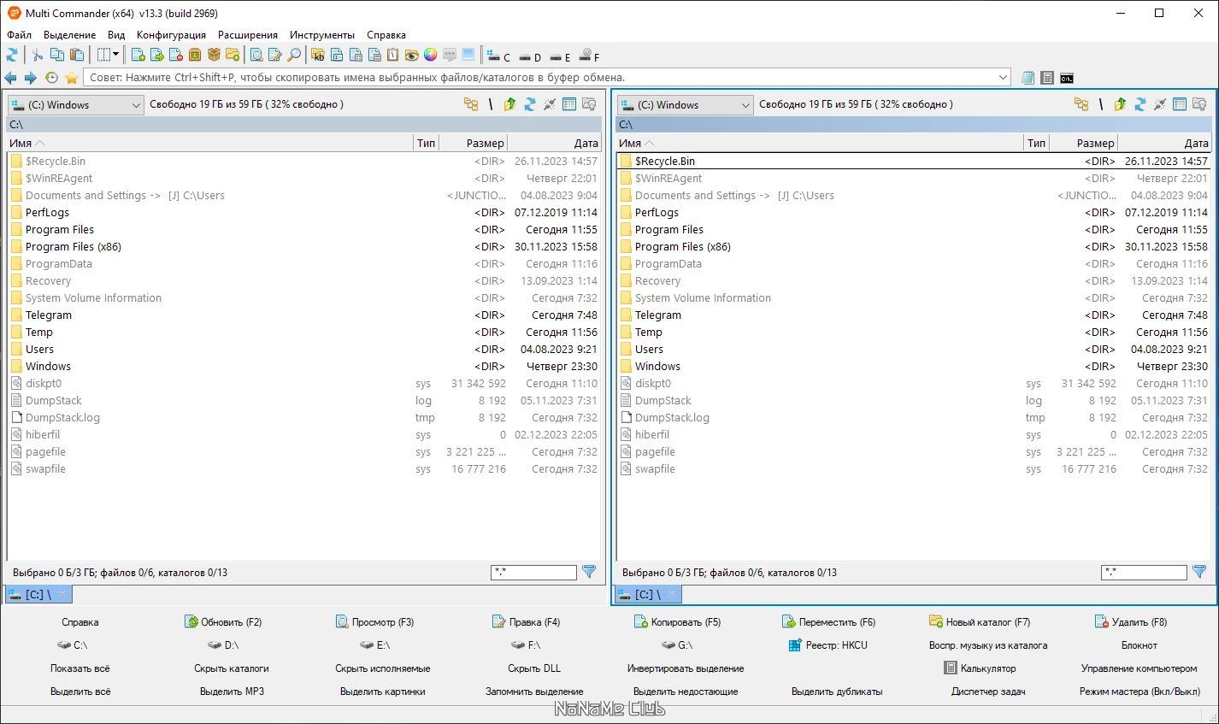
Task: Select the right panel [C:] \ tab
Action: click(647, 594)
